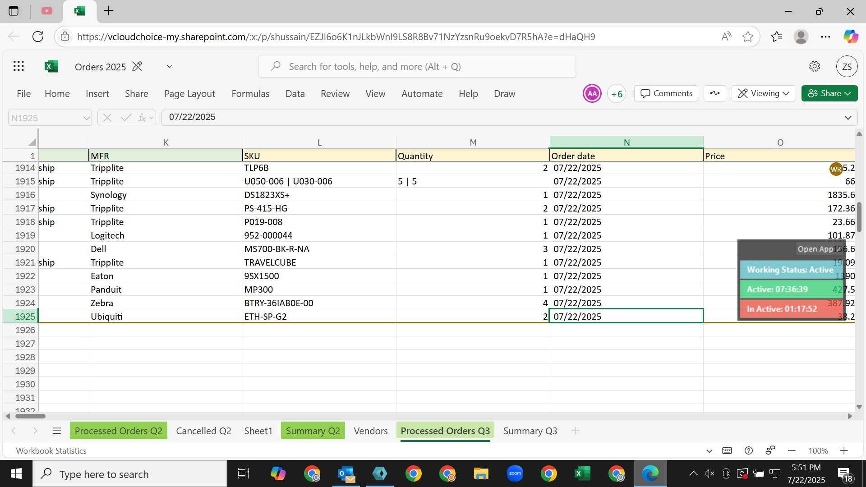Open the Summary Q3 sheet tab
Viewport: 866px width, 487px height.
(530, 431)
